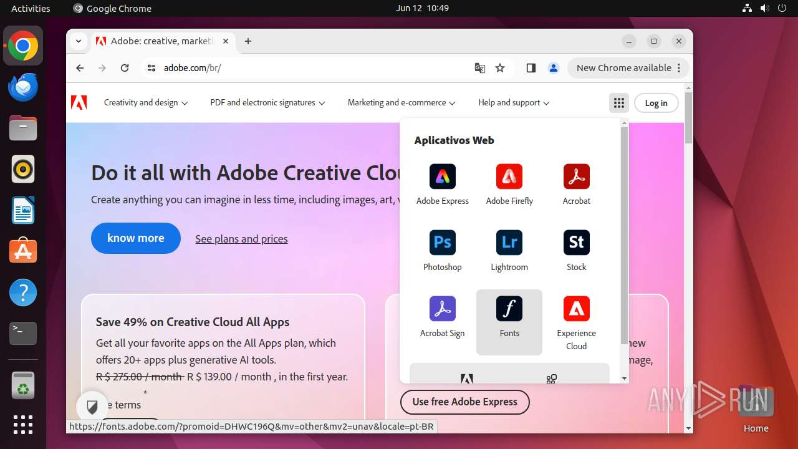Click the privacy shield badge icon
This screenshot has width=798, height=449.
point(92,408)
